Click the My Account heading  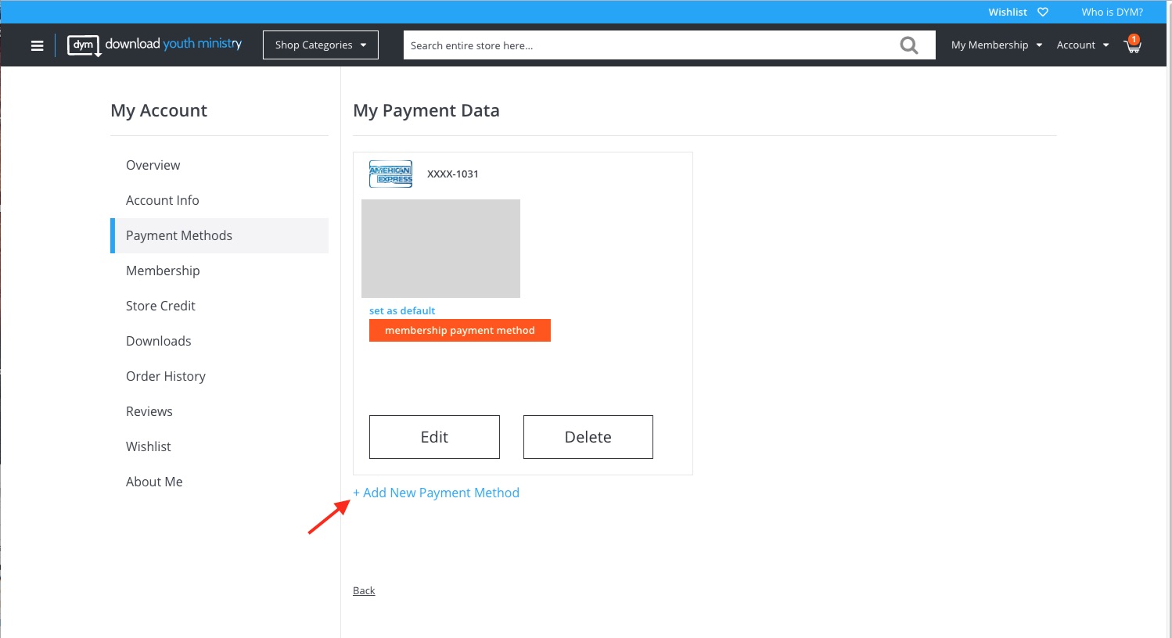pyautogui.click(x=159, y=110)
